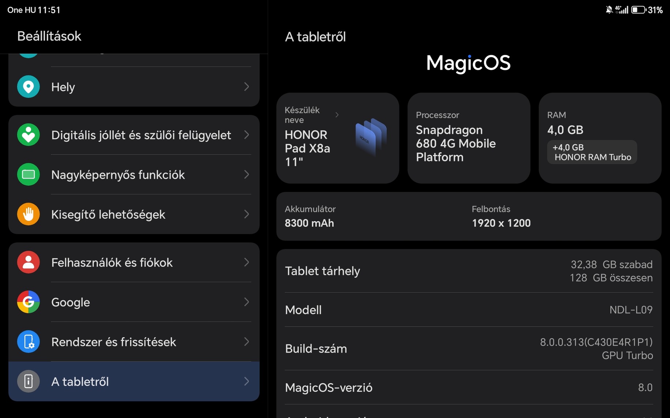Screen dimensions: 670x418
Task: Open Hely row chevron
Action: click(246, 87)
